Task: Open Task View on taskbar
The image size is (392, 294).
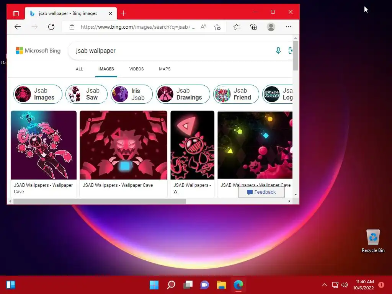Action: tap(188, 285)
